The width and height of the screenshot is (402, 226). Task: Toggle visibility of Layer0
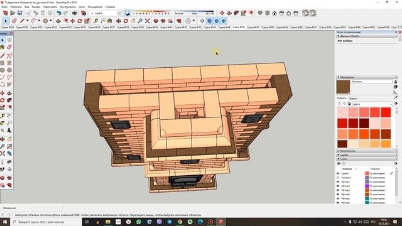pyautogui.click(x=338, y=173)
